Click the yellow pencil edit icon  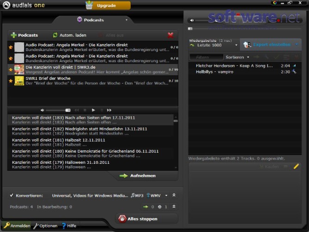pyautogui.click(x=296, y=166)
